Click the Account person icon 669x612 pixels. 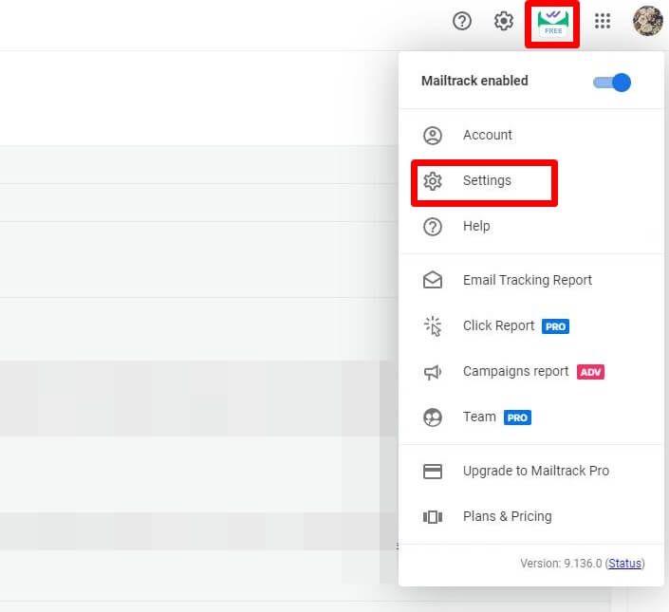432,136
